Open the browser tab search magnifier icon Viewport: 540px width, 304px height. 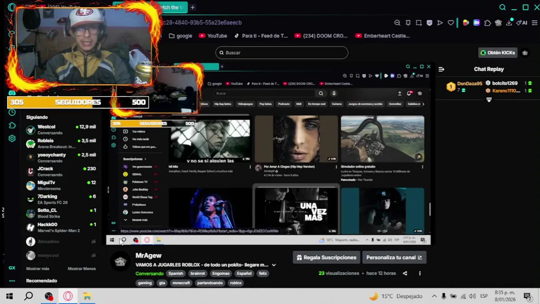[502, 7]
